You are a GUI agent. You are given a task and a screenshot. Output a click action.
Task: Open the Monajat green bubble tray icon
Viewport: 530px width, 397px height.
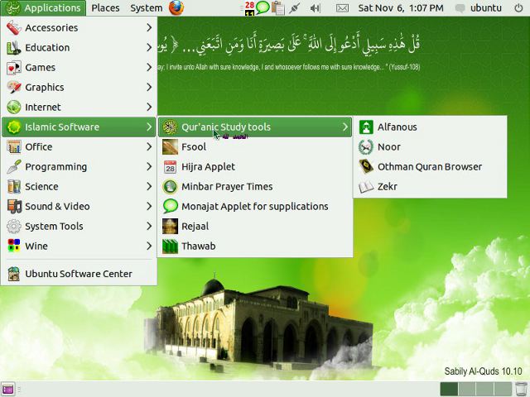click(263, 7)
